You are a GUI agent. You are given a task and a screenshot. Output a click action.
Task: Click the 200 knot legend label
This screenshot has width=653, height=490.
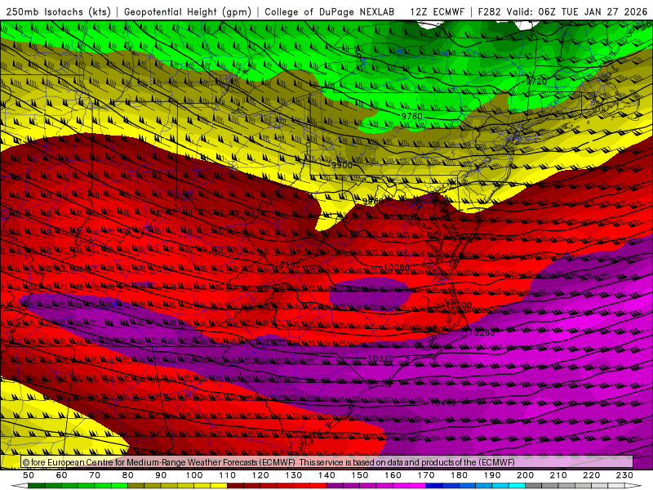pos(525,475)
